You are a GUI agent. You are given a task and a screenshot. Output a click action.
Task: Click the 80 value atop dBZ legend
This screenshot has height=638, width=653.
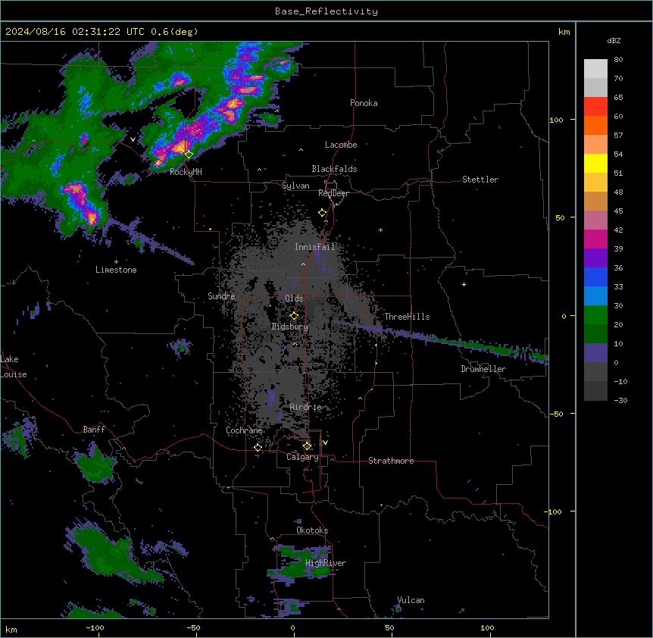(618, 59)
